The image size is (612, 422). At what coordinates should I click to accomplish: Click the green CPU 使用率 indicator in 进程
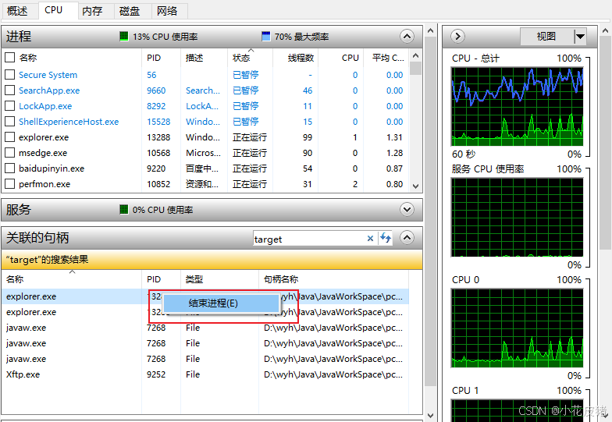click(x=123, y=37)
